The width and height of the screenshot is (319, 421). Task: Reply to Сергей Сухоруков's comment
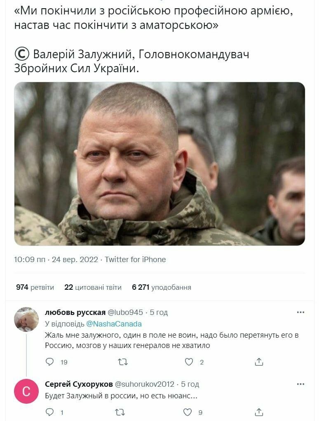(x=50, y=412)
